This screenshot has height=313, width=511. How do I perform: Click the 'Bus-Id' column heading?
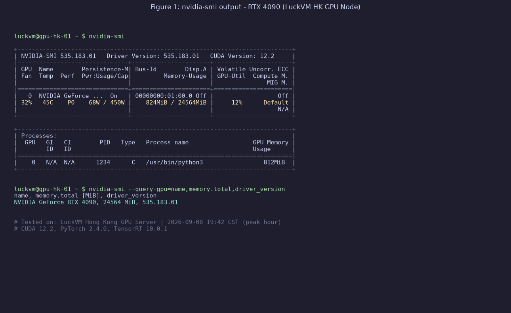pos(146,69)
